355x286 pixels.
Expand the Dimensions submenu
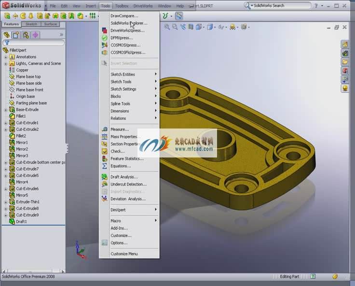[129, 111]
